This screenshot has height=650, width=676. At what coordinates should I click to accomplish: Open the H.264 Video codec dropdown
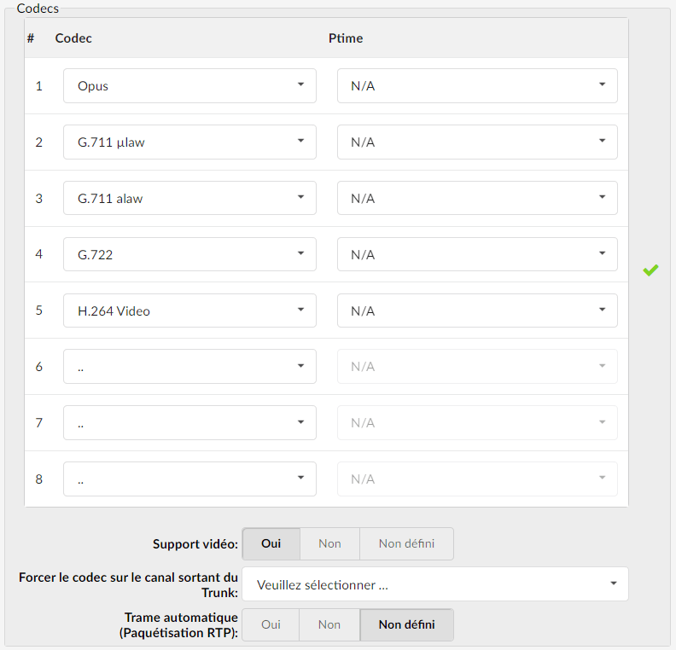[189, 310]
